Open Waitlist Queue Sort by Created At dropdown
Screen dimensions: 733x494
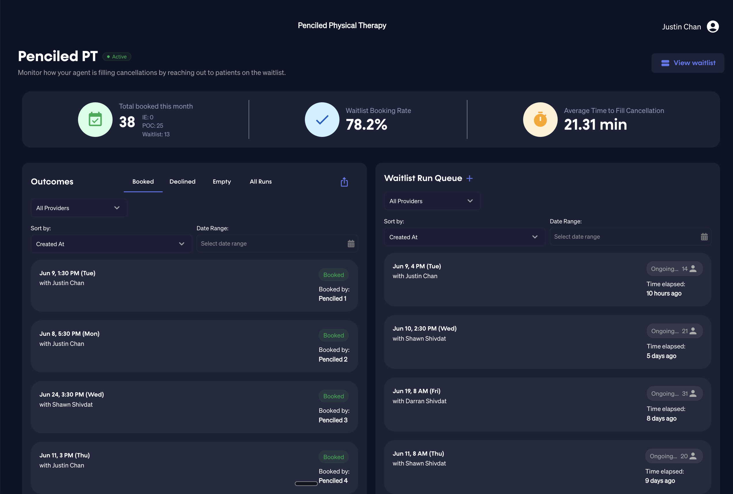pyautogui.click(x=465, y=237)
